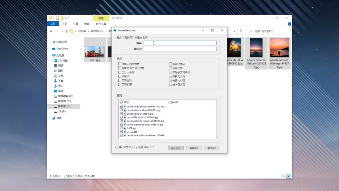Switch to the 主页 ribbon tab
339x191 pixels.
(x=64, y=24)
